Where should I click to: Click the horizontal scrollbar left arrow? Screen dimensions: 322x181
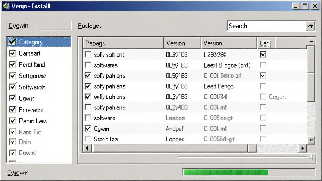pos(87,148)
